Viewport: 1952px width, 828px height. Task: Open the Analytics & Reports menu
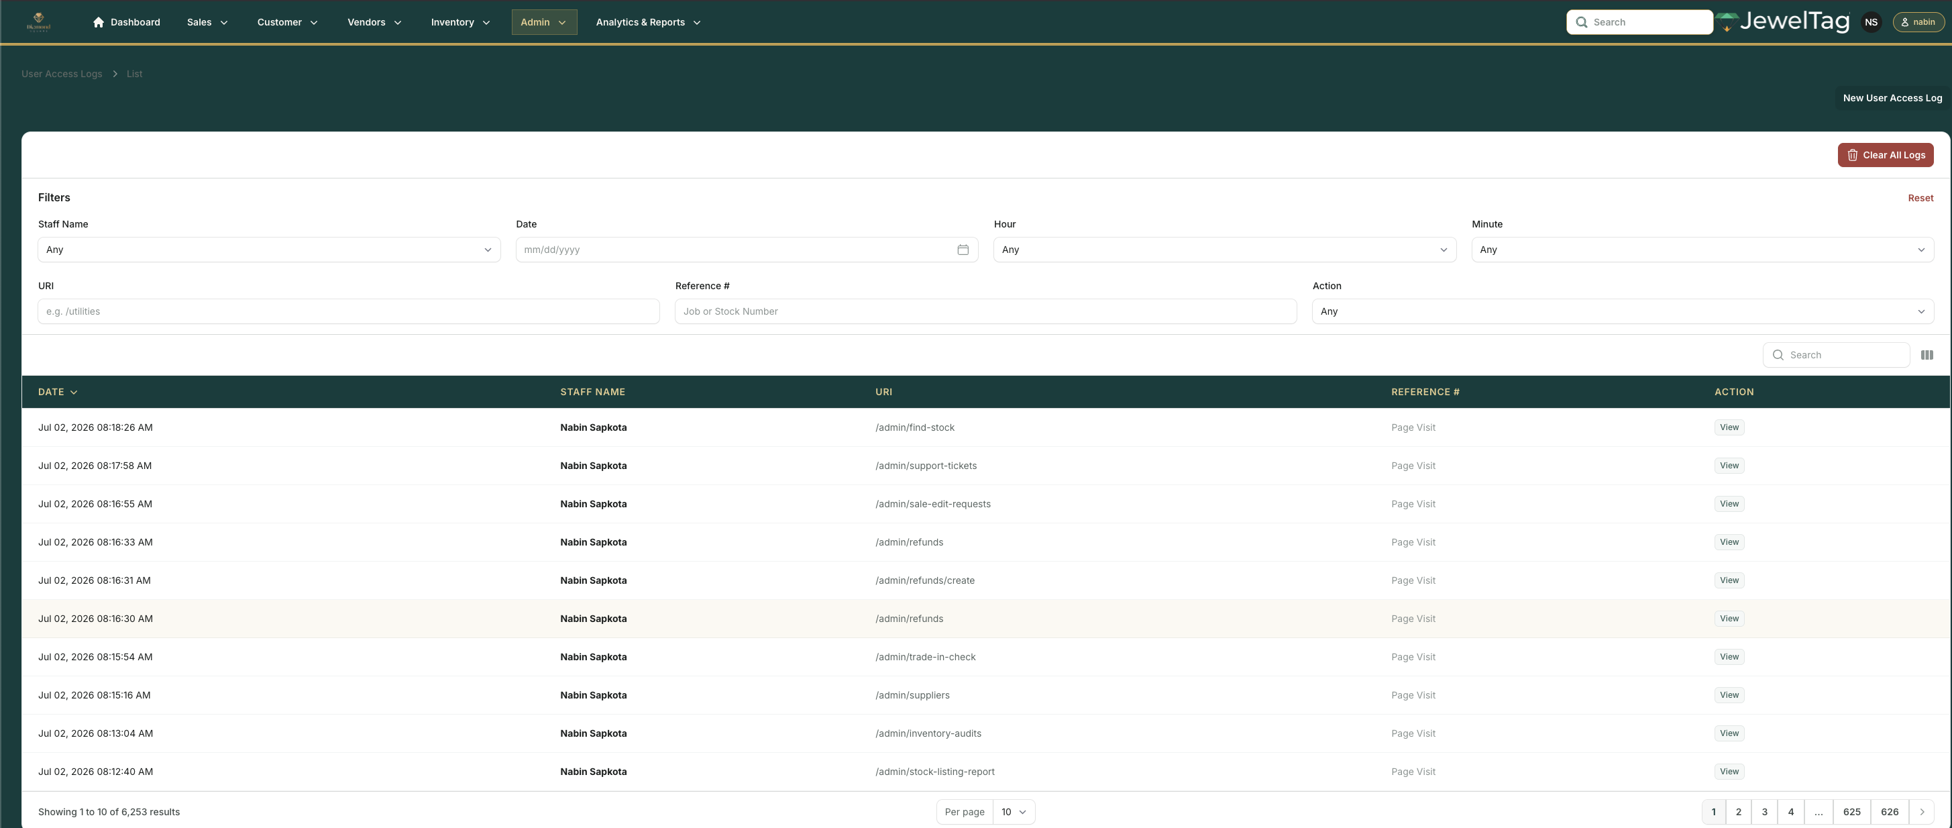pos(648,22)
